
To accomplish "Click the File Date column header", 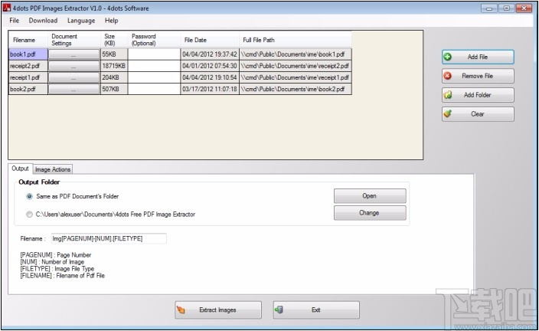I will pyautogui.click(x=210, y=40).
